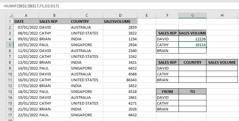Select column C header

(87, 15)
